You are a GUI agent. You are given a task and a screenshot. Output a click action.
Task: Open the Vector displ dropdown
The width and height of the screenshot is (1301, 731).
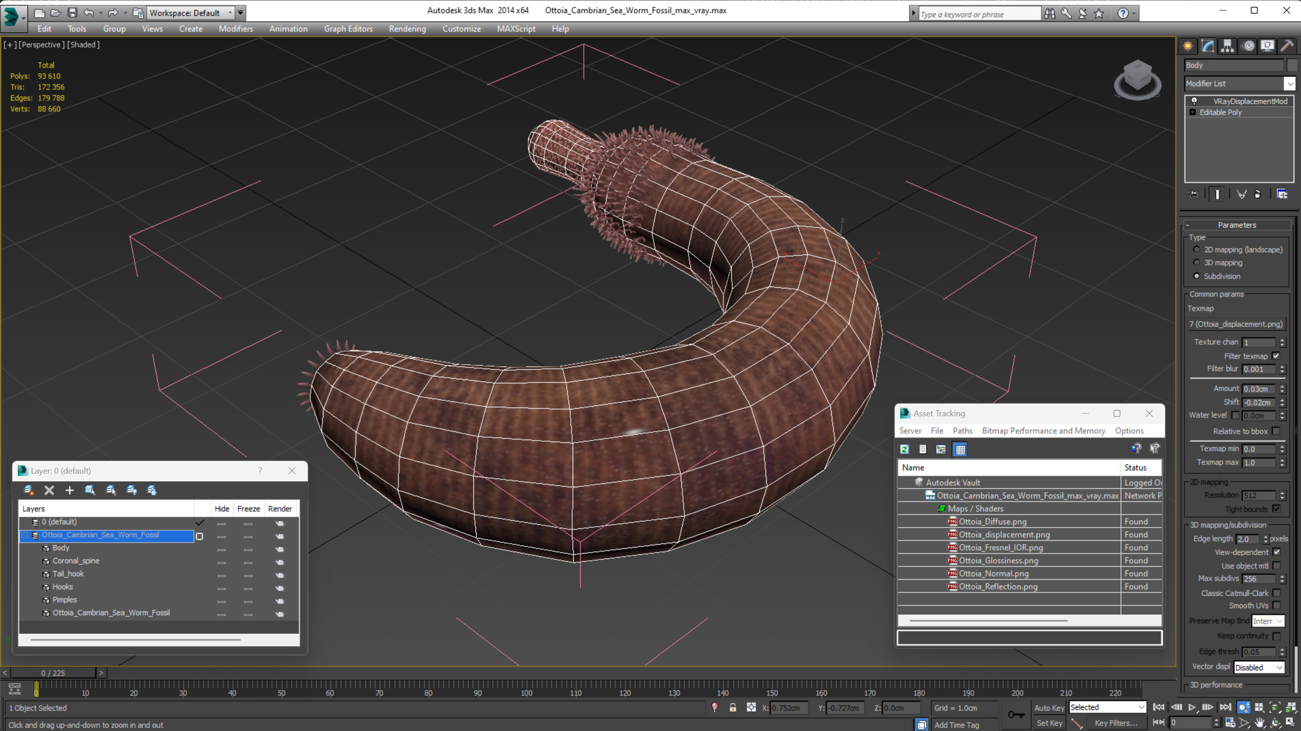pyautogui.click(x=1259, y=667)
